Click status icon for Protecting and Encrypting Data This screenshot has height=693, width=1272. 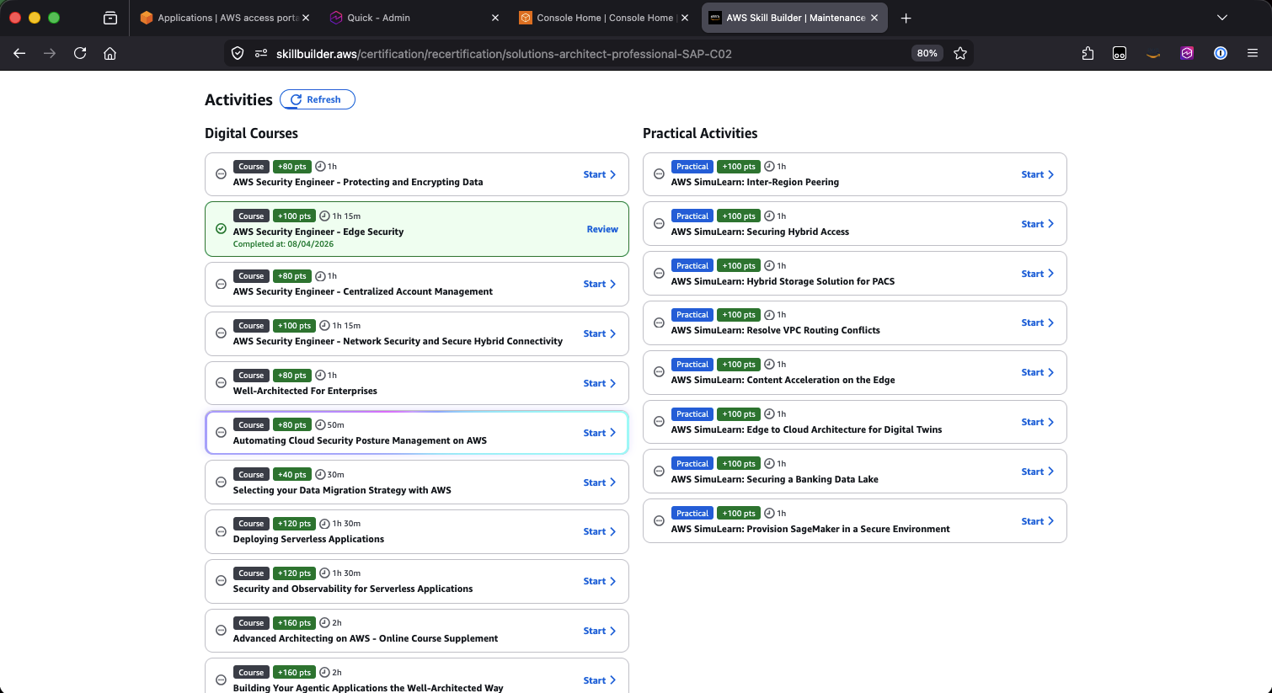[221, 174]
